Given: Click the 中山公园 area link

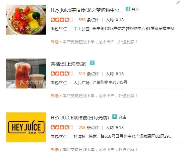Looking at the screenshot, I should (x=82, y=29).
